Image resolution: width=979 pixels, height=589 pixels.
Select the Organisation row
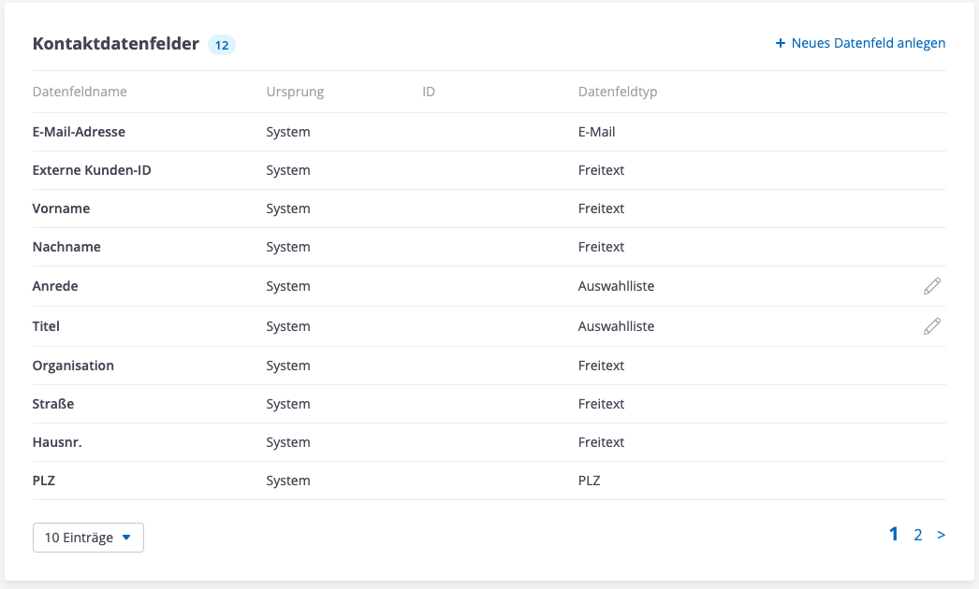point(73,366)
